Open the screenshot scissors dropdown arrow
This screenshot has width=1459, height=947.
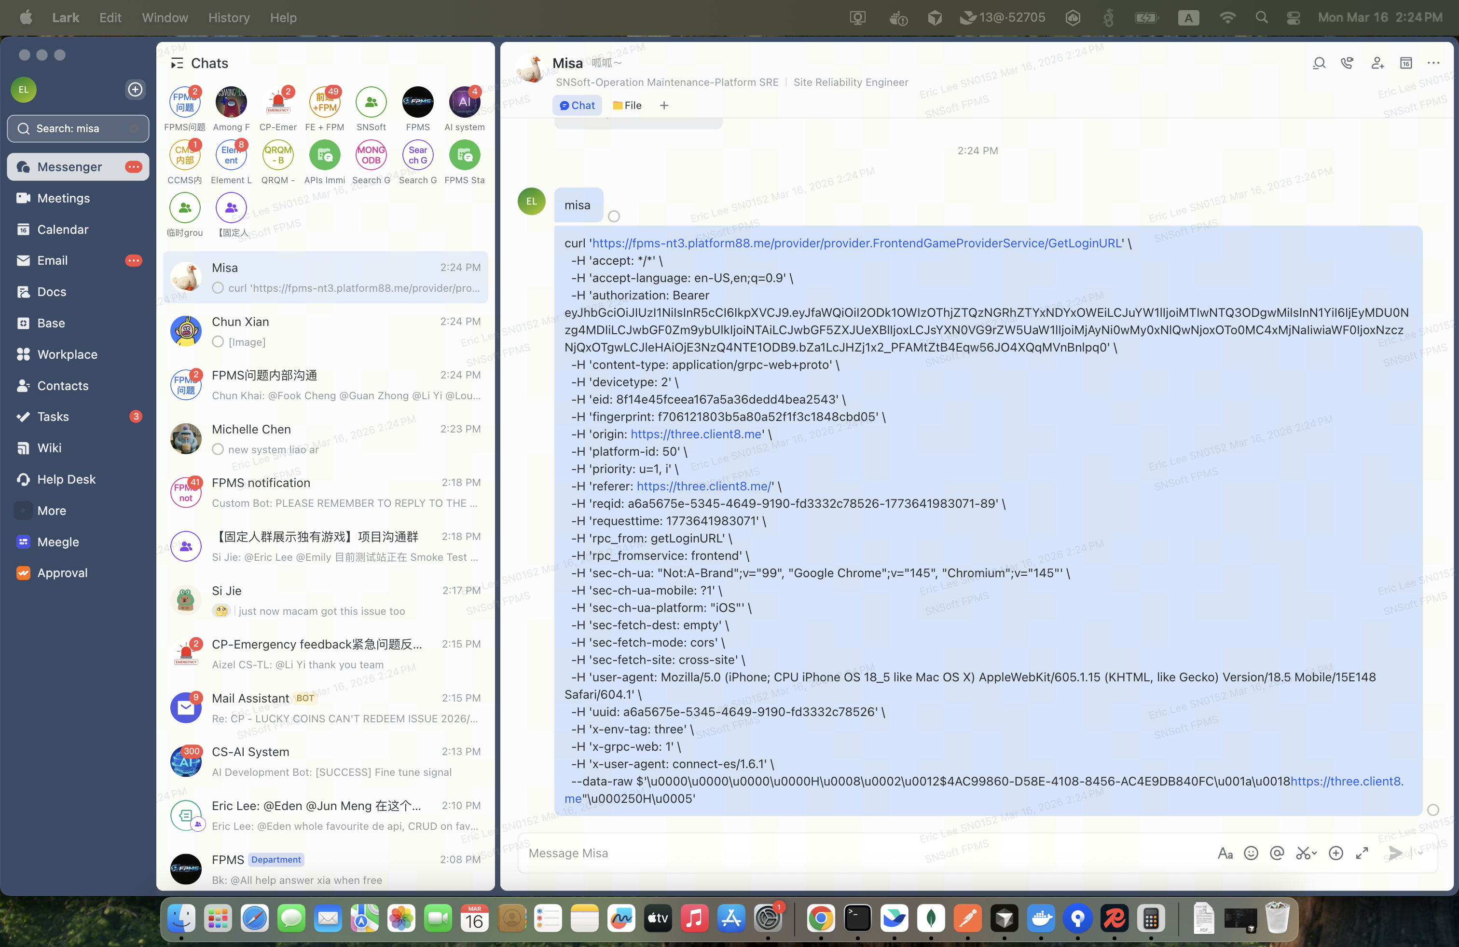pos(1315,853)
